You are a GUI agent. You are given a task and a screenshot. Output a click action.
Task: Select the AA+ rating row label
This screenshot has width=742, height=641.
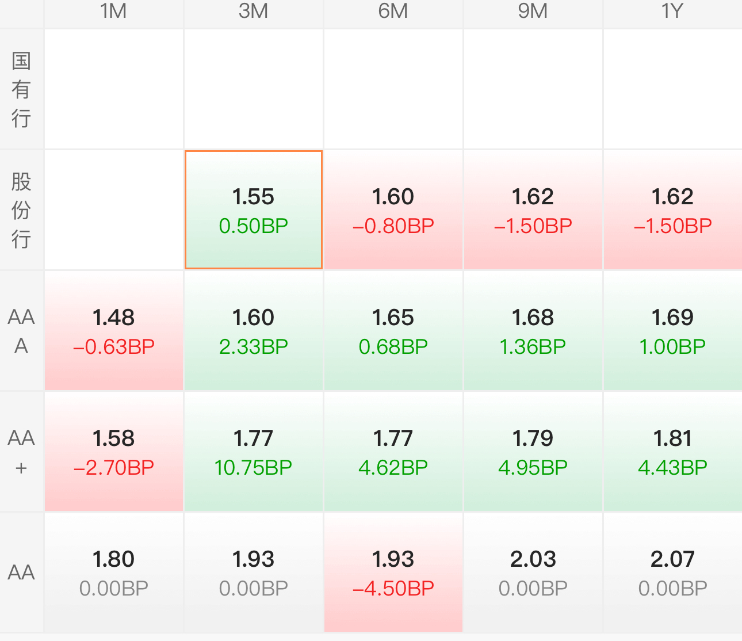[21, 452]
